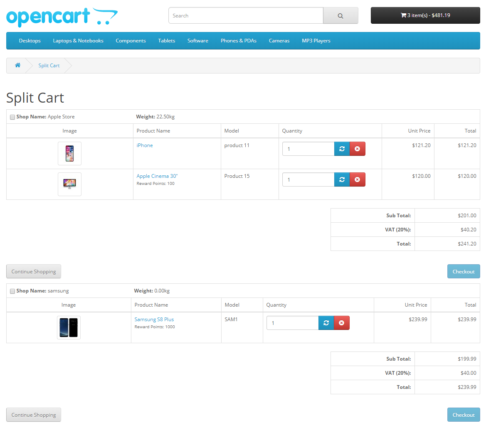Image resolution: width=491 pixels, height=435 pixels.
Task: Click the "Reward Points: 100" text
Action: [x=155, y=183]
